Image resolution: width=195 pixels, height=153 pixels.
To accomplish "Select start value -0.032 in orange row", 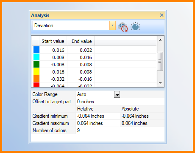I will (x=58, y=79).
